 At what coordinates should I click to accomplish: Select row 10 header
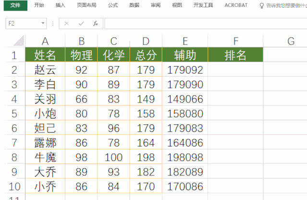(x=14, y=186)
